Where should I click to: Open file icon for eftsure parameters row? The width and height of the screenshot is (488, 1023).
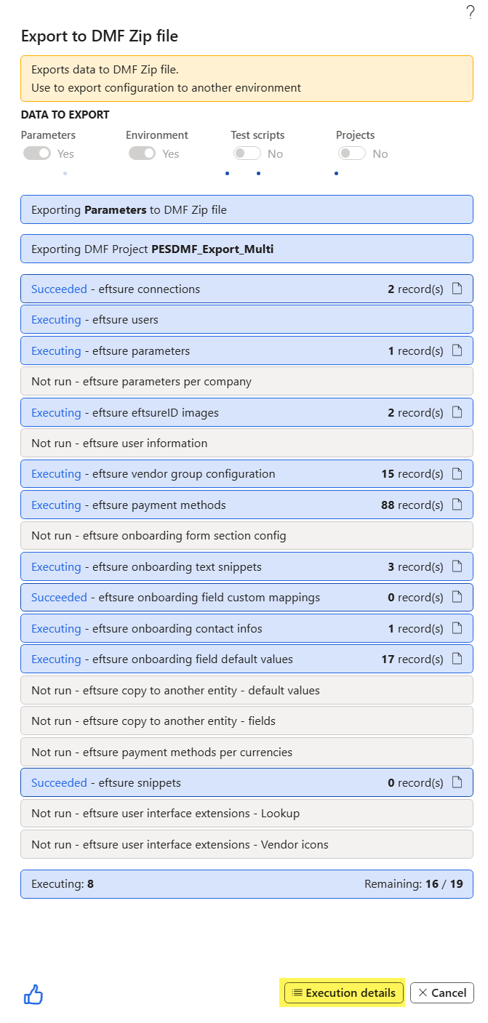(457, 350)
